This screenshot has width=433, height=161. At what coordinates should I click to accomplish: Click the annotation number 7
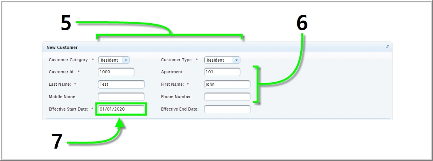tap(57, 142)
